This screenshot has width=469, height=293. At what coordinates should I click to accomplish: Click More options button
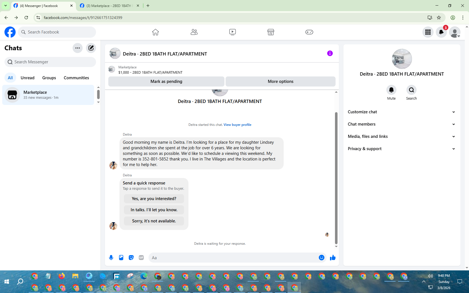point(281,81)
